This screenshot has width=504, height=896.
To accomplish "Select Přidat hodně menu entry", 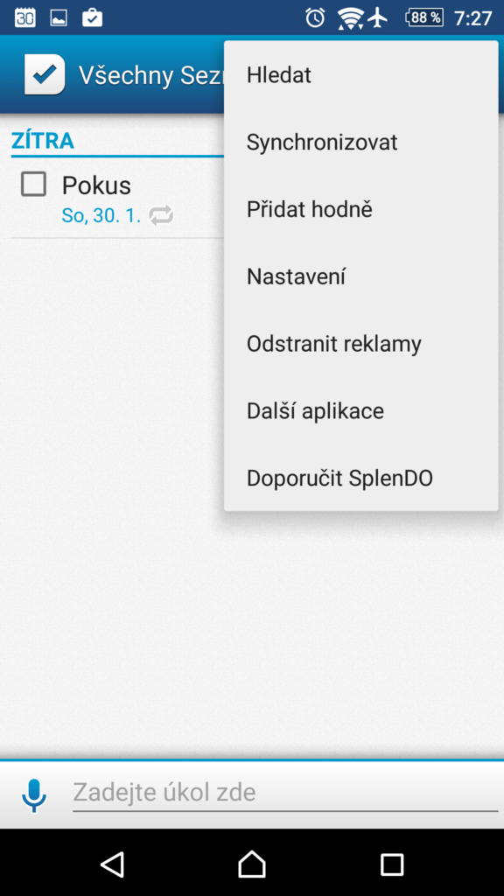I will [x=361, y=210].
